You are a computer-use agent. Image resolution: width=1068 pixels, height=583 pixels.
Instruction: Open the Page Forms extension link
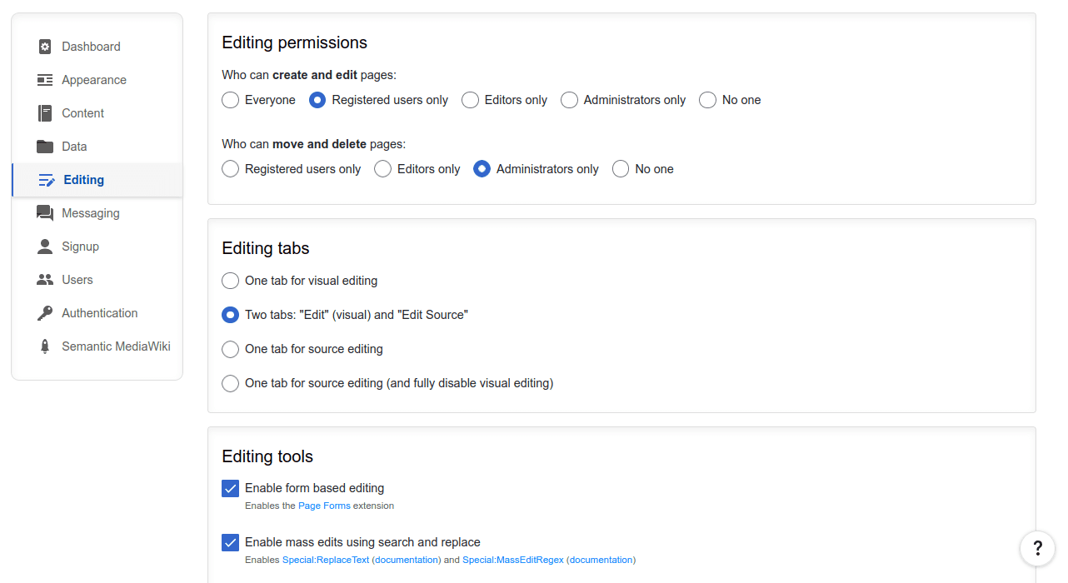pos(324,506)
